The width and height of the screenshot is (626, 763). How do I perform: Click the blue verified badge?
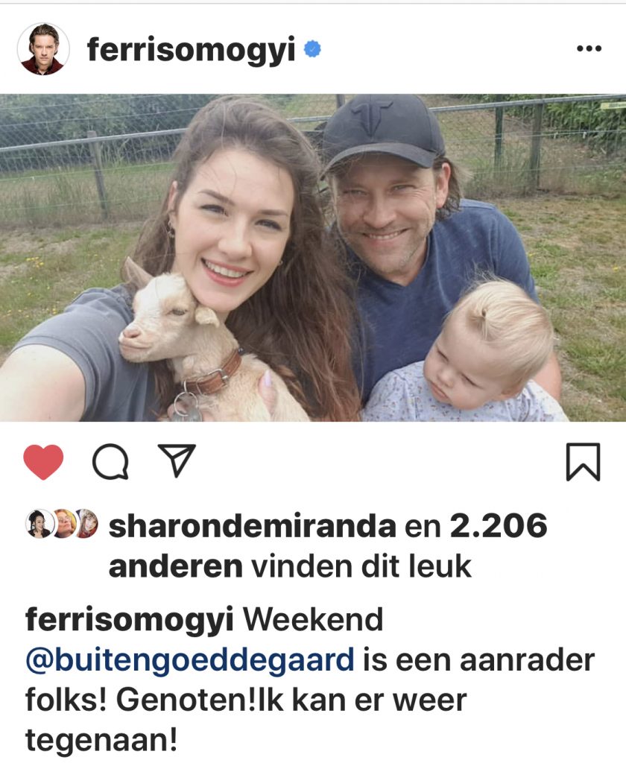[312, 49]
